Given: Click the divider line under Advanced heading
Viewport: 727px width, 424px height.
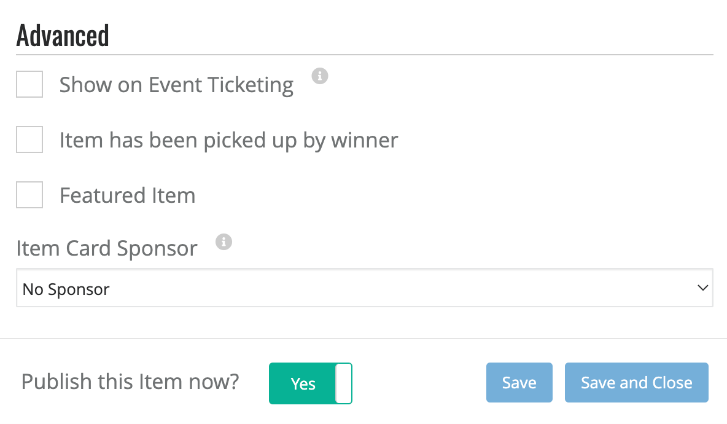Looking at the screenshot, I should (365, 55).
